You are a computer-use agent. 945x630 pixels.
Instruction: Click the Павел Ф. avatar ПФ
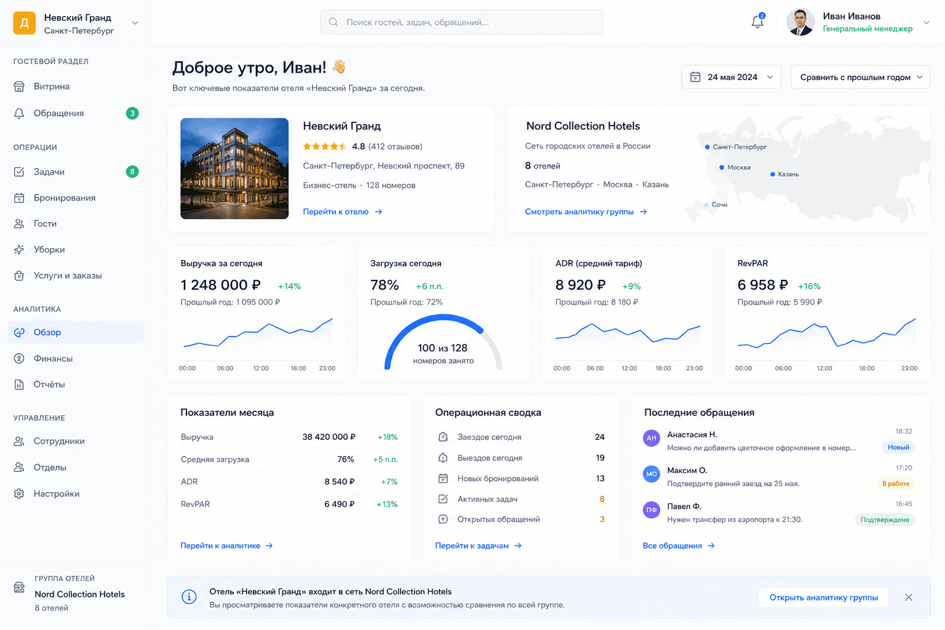click(652, 510)
